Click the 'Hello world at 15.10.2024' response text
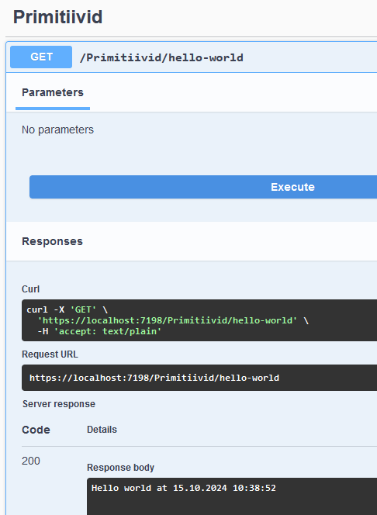 [x=184, y=488]
